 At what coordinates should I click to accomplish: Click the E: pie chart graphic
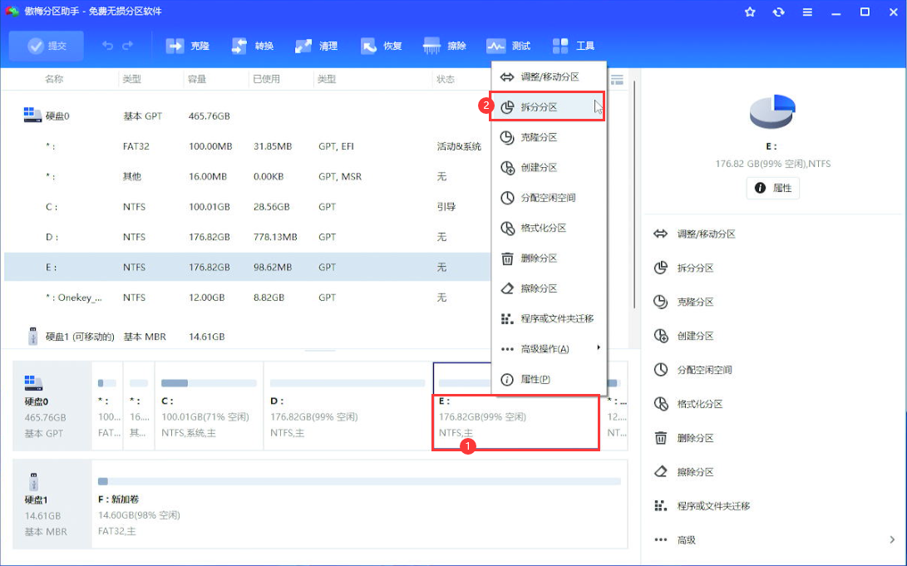coord(773,112)
